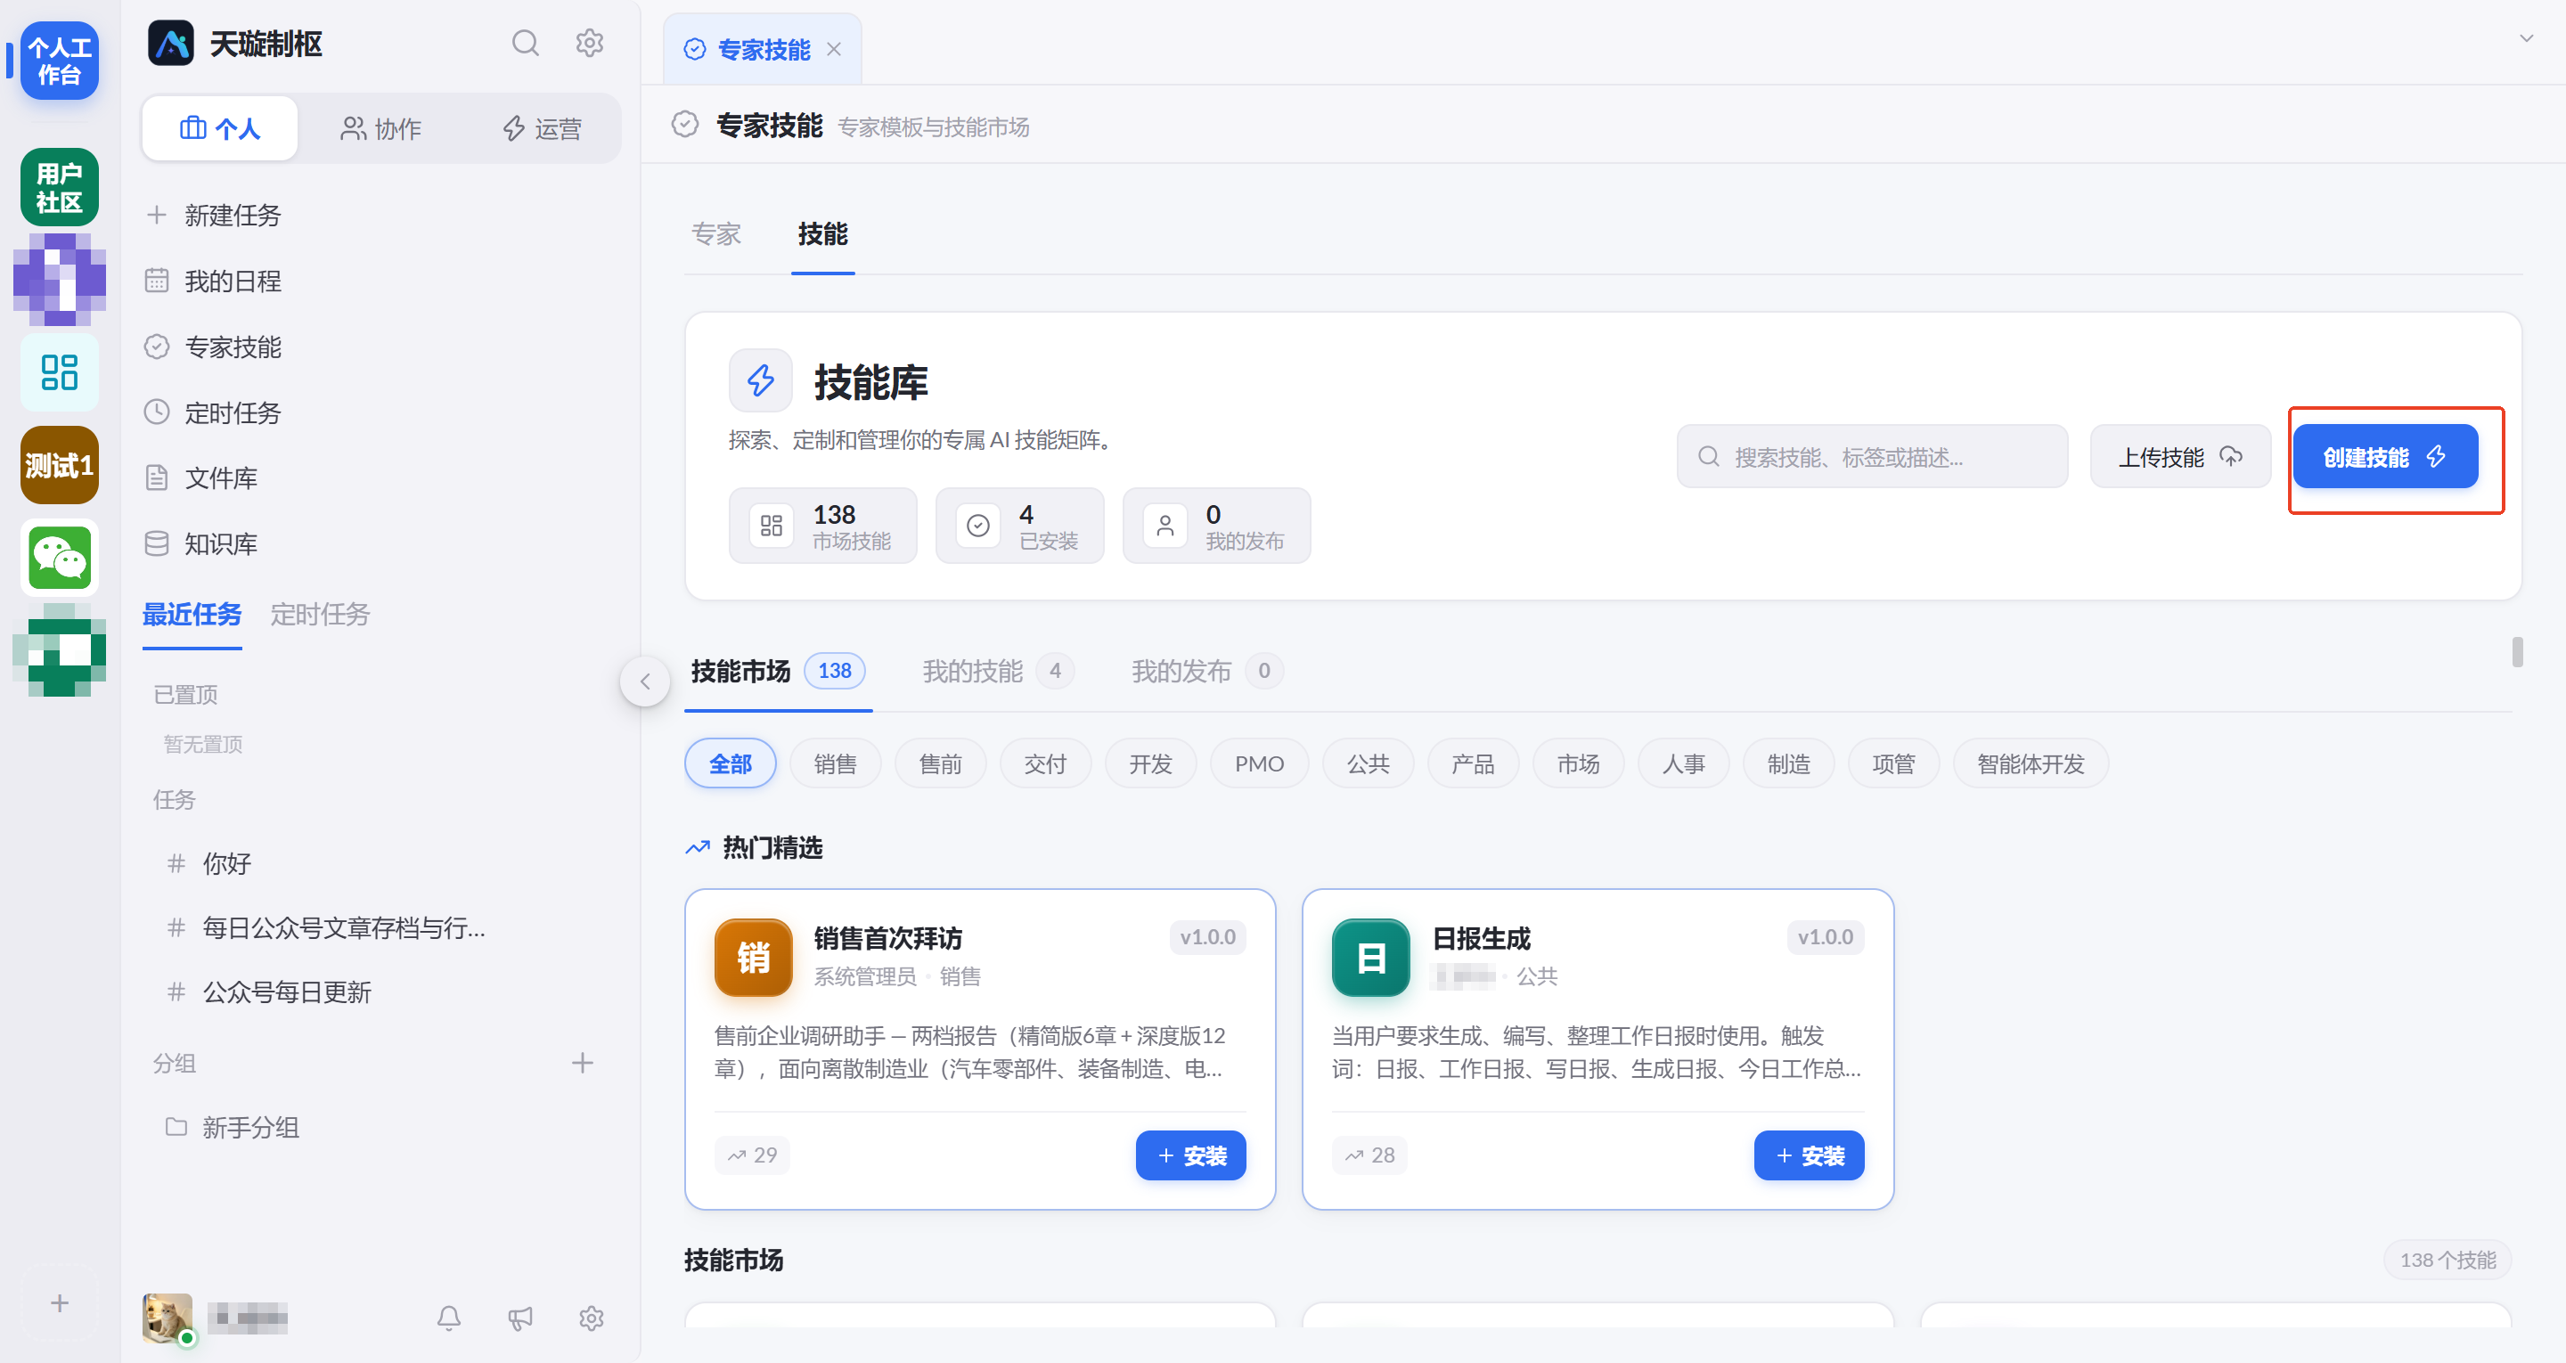
Task: Filter skills by 全部
Action: click(x=731, y=764)
